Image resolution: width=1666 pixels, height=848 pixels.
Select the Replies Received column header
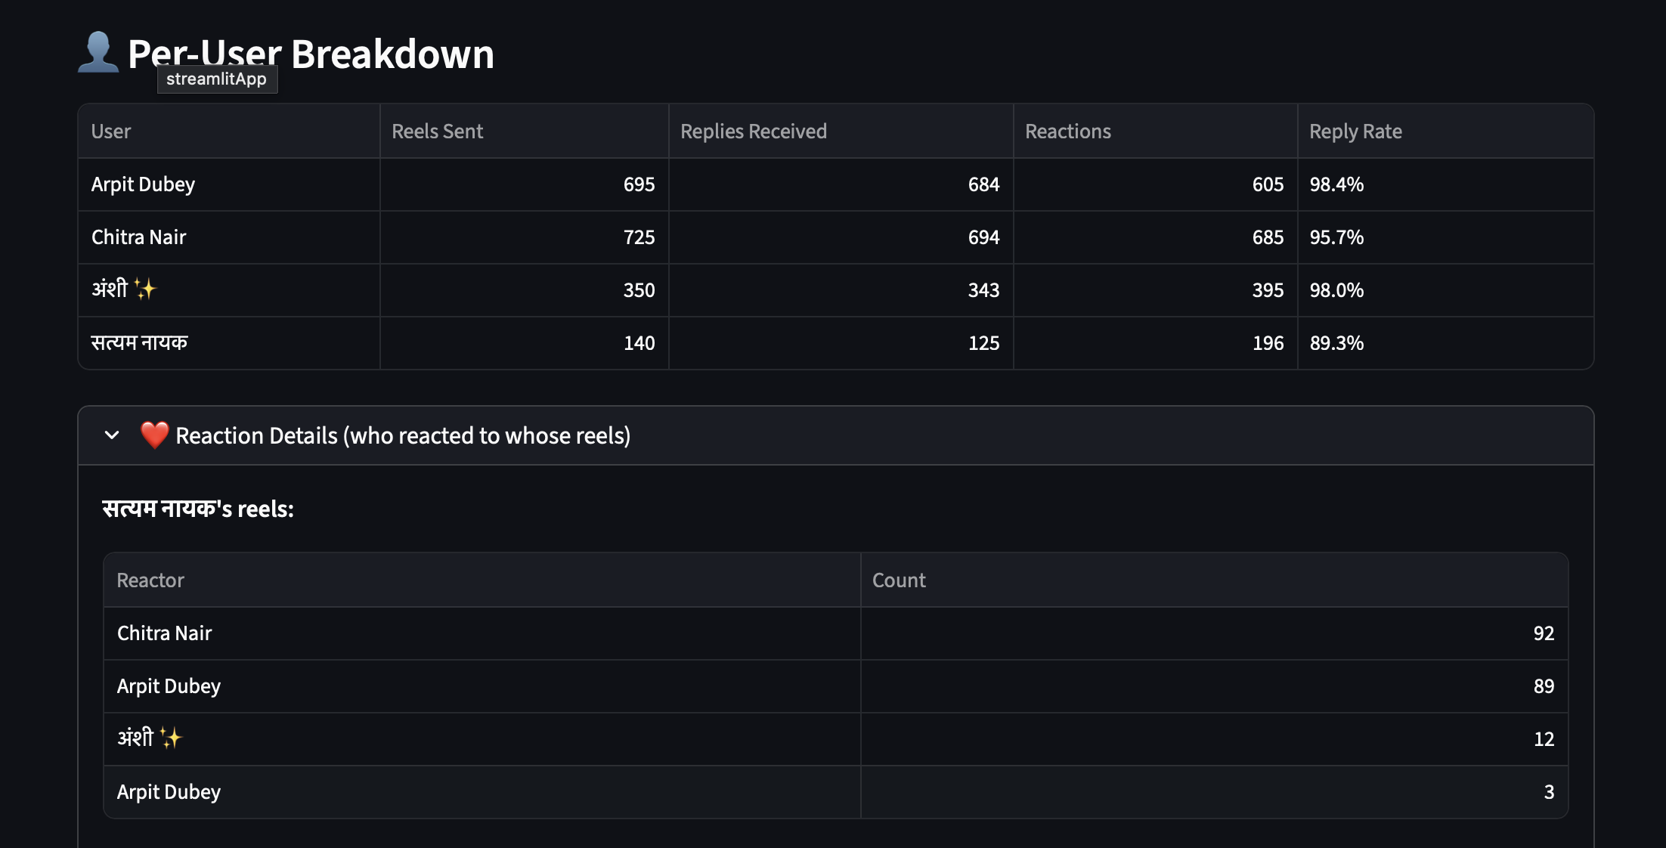click(x=752, y=131)
